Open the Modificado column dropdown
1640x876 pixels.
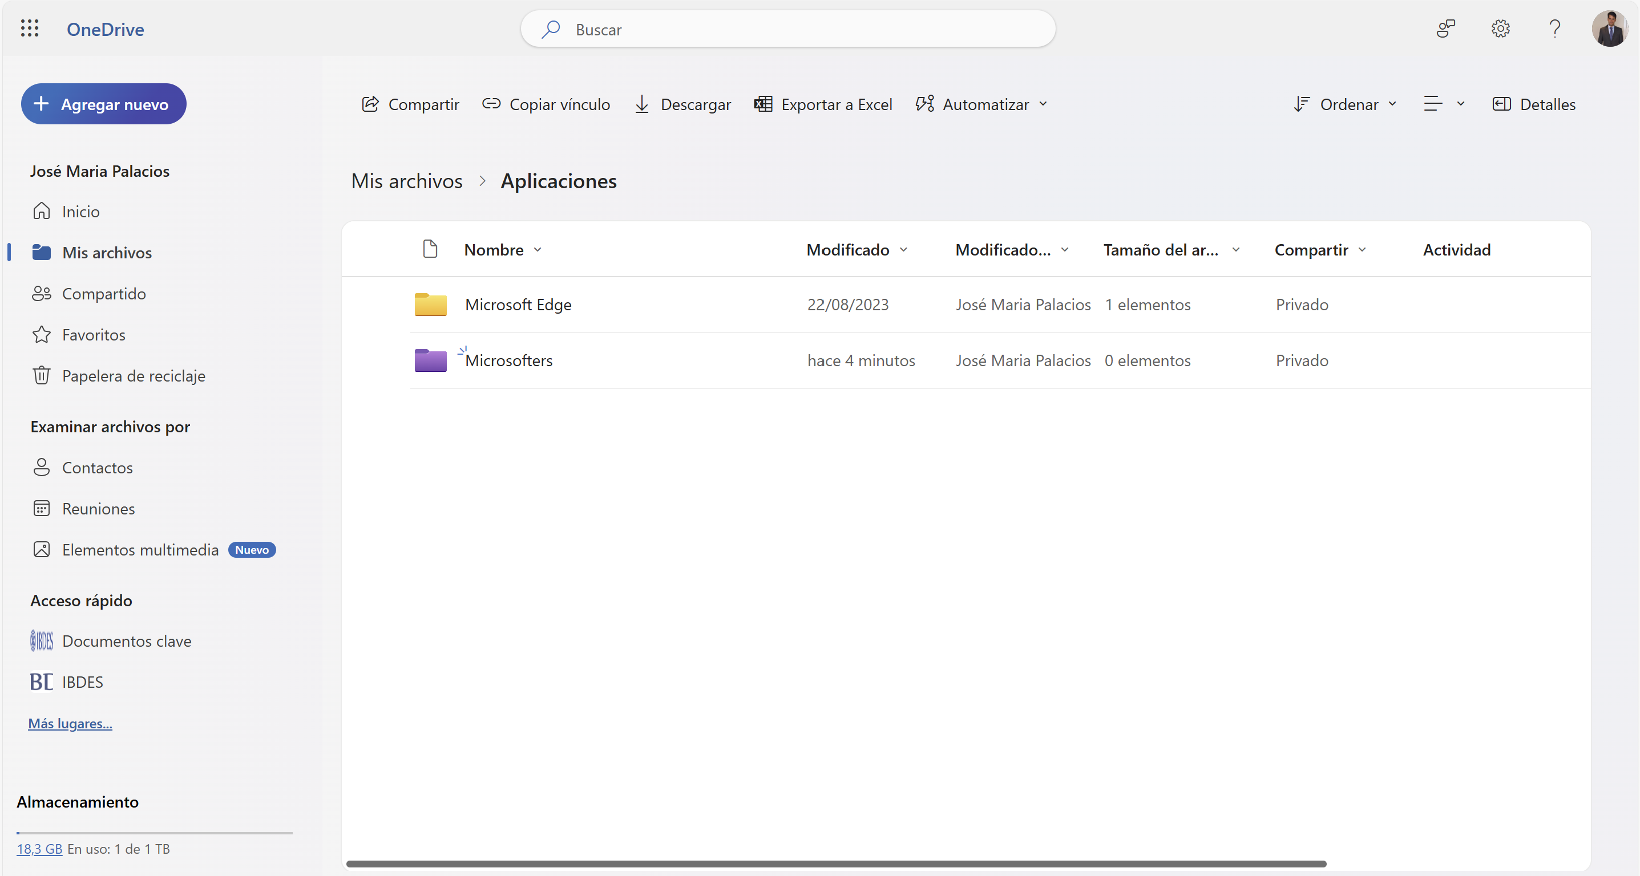904,250
